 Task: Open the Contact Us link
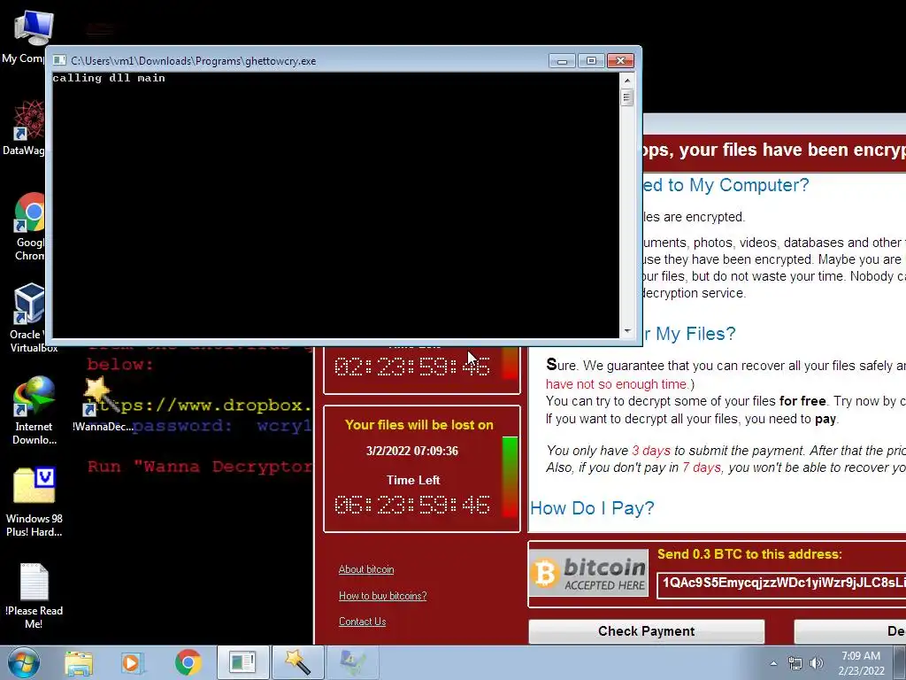click(362, 622)
